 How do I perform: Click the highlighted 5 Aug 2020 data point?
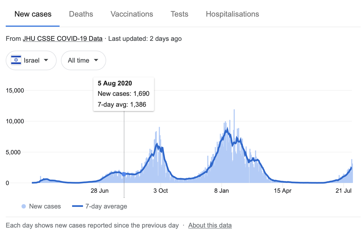(x=124, y=174)
